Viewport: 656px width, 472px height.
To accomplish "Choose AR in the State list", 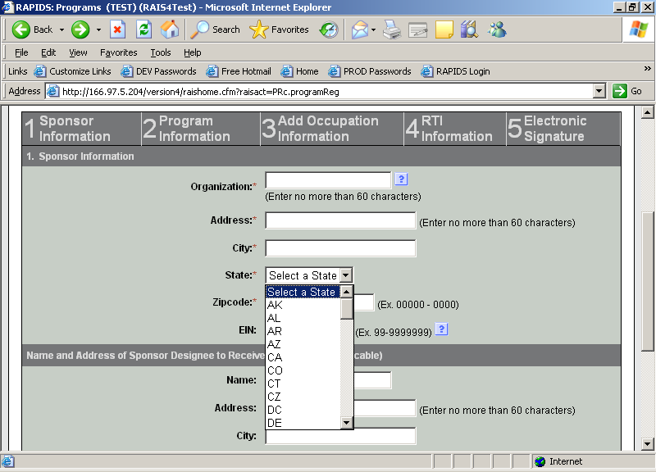I will tap(303, 331).
